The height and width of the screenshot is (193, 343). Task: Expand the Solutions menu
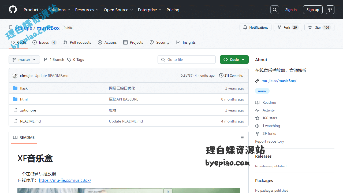tap(59, 10)
